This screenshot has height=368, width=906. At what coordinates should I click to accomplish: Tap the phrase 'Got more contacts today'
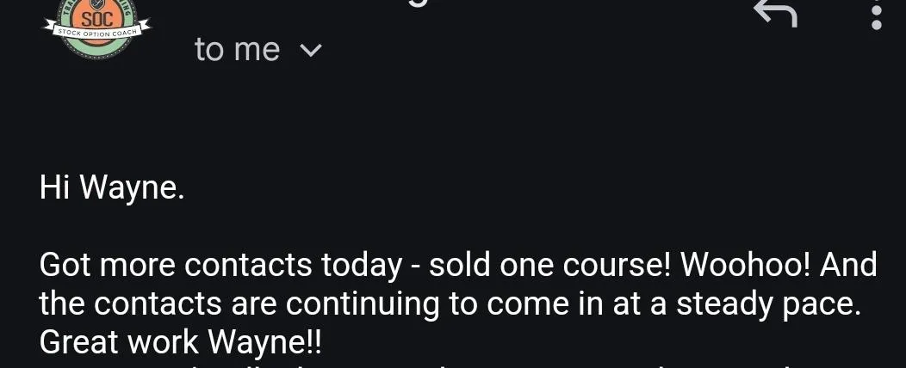point(220,266)
